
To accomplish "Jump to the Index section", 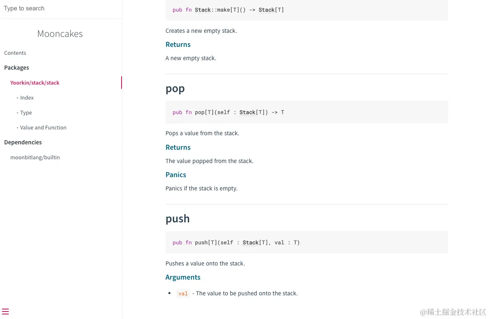I will 27,97.
